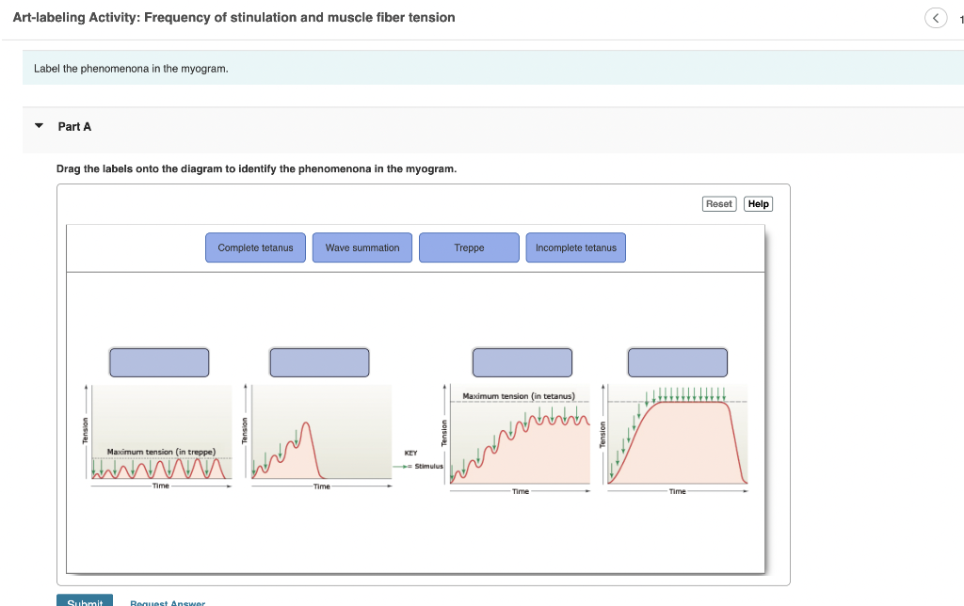The height and width of the screenshot is (606, 964).
Task: Click the Reset button
Action: (x=718, y=203)
